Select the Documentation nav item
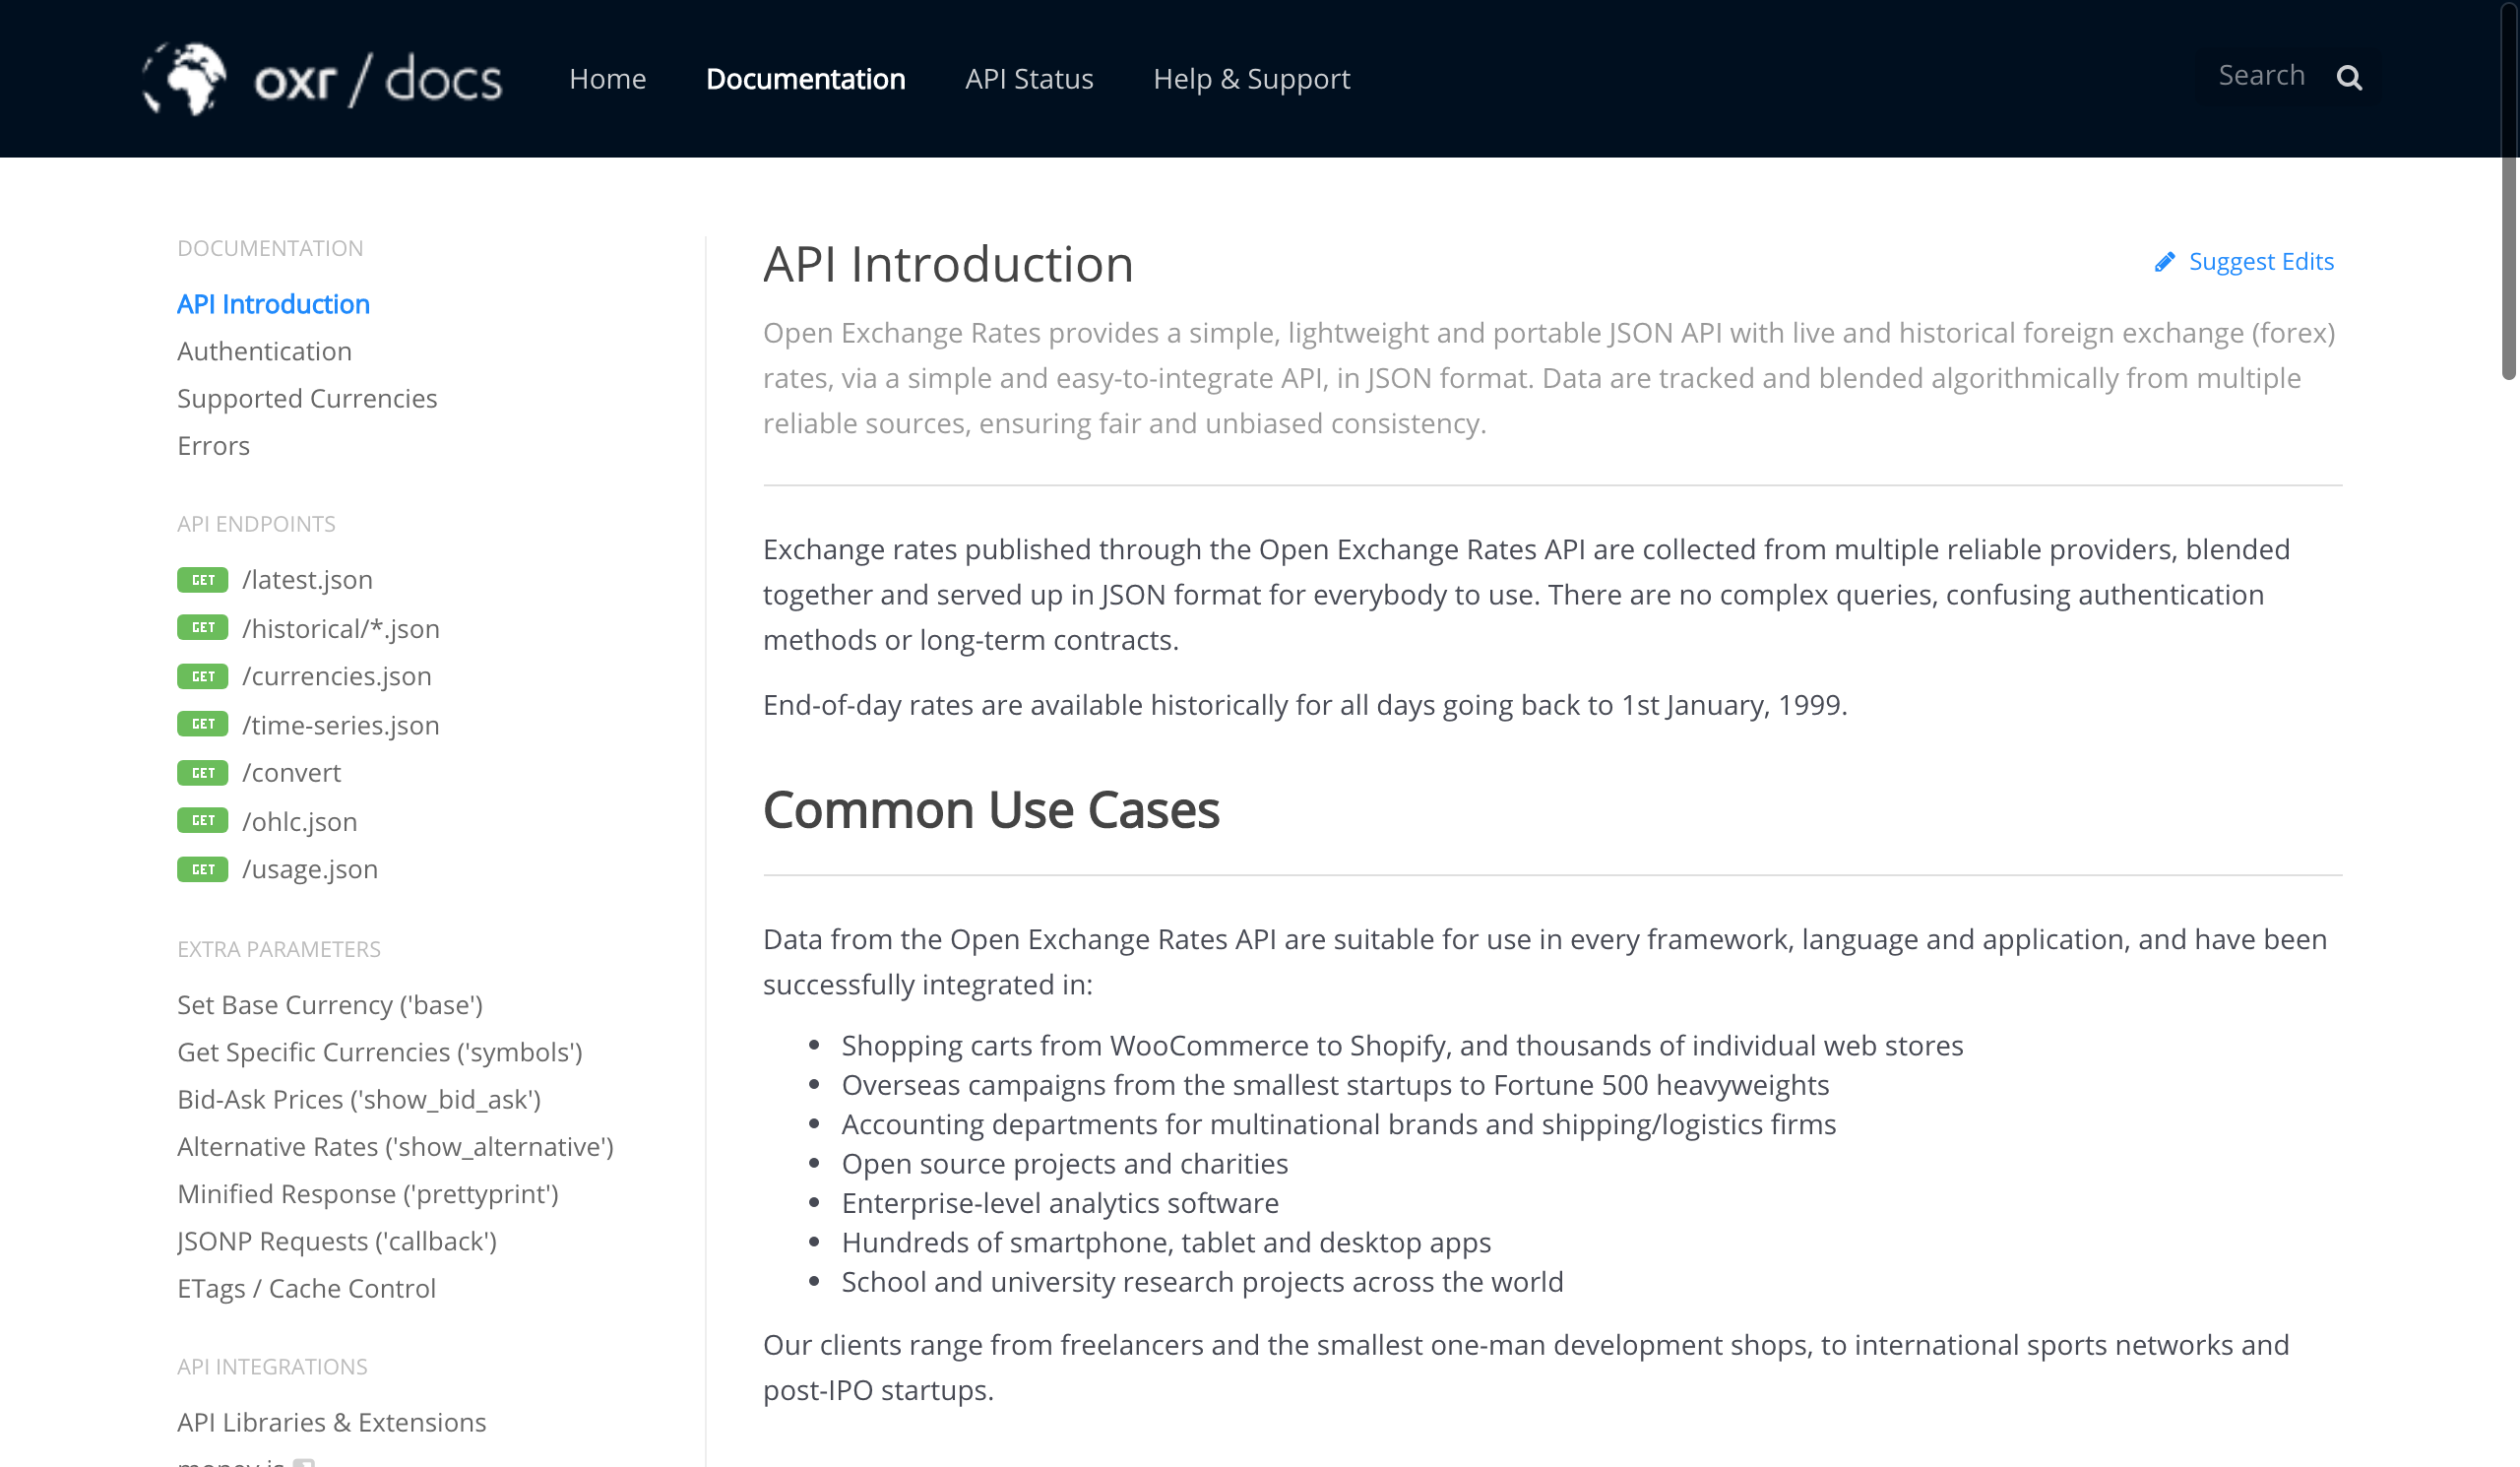The width and height of the screenshot is (2520, 1467). [806, 78]
